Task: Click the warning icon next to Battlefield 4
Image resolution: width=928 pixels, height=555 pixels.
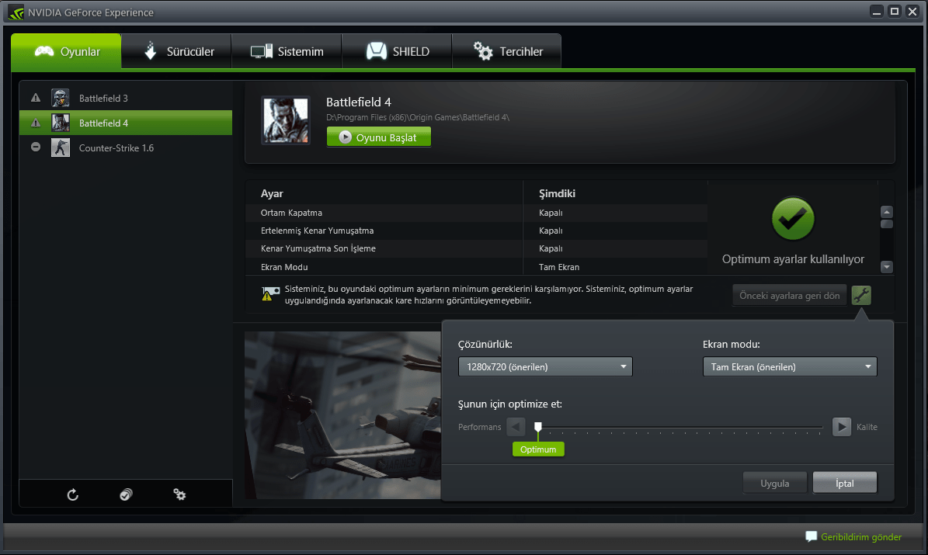Action: pos(36,123)
